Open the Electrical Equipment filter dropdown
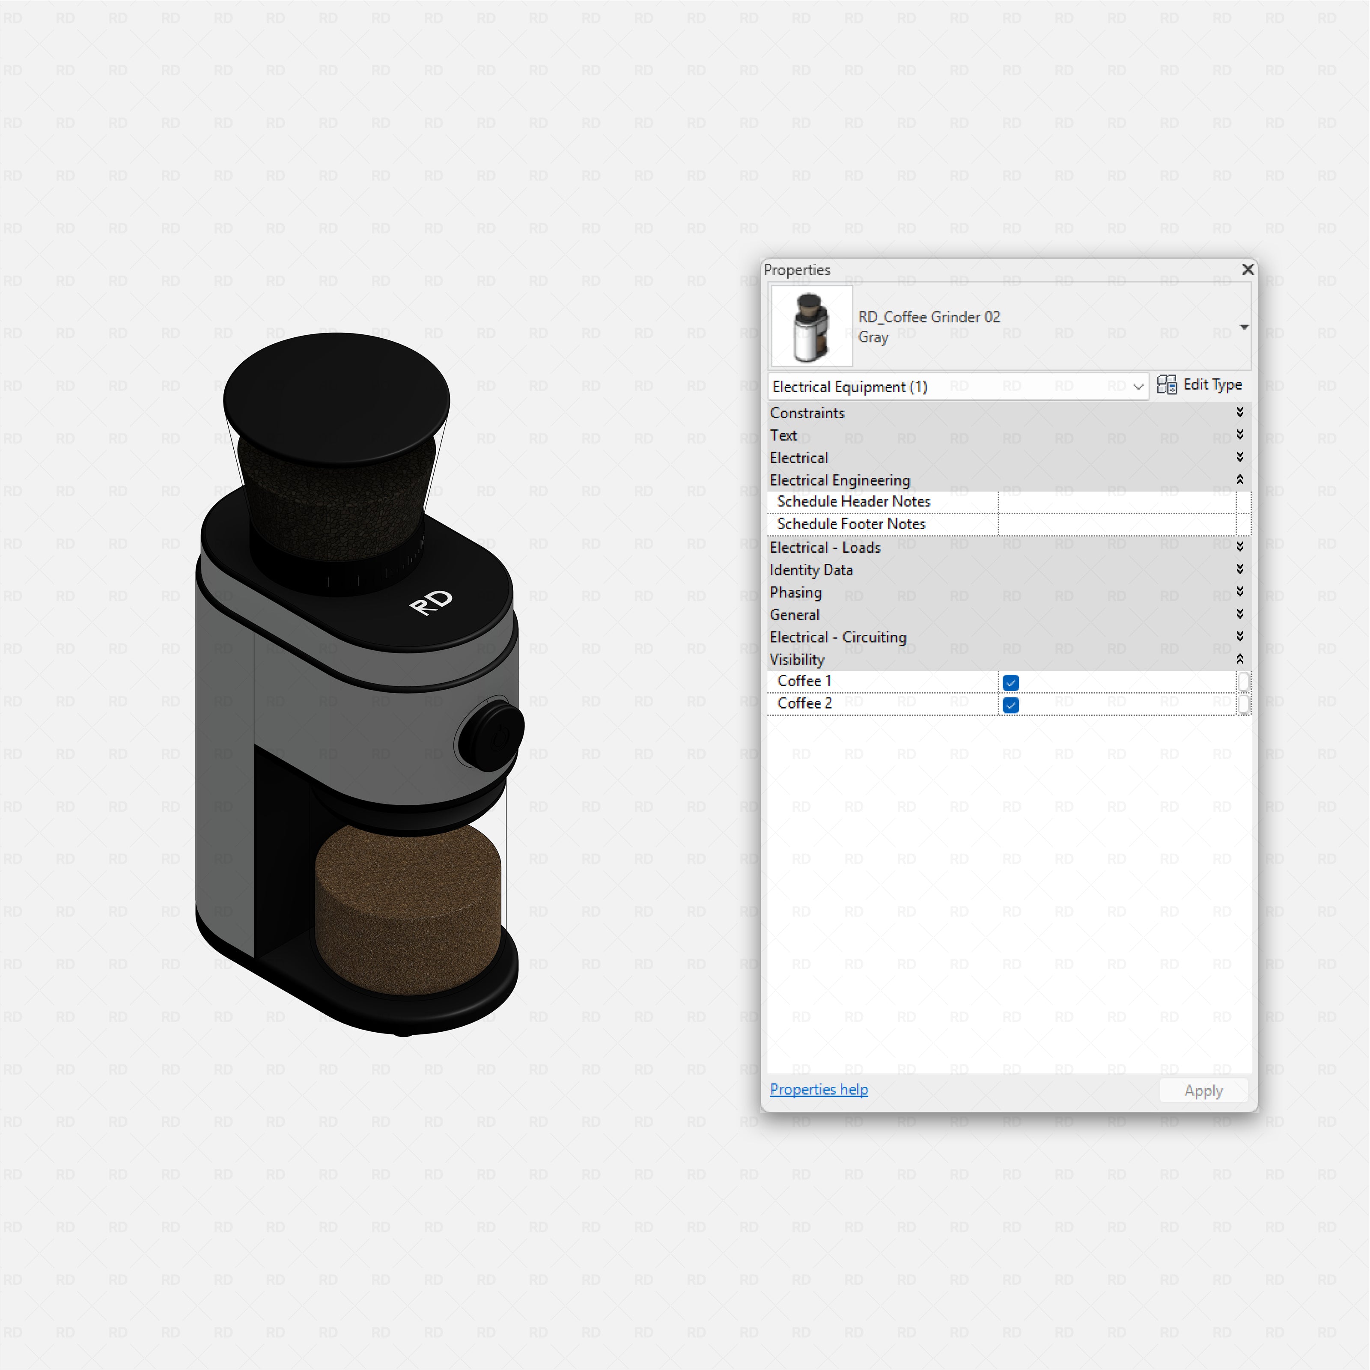Viewport: 1370px width, 1370px height. pyautogui.click(x=1138, y=387)
